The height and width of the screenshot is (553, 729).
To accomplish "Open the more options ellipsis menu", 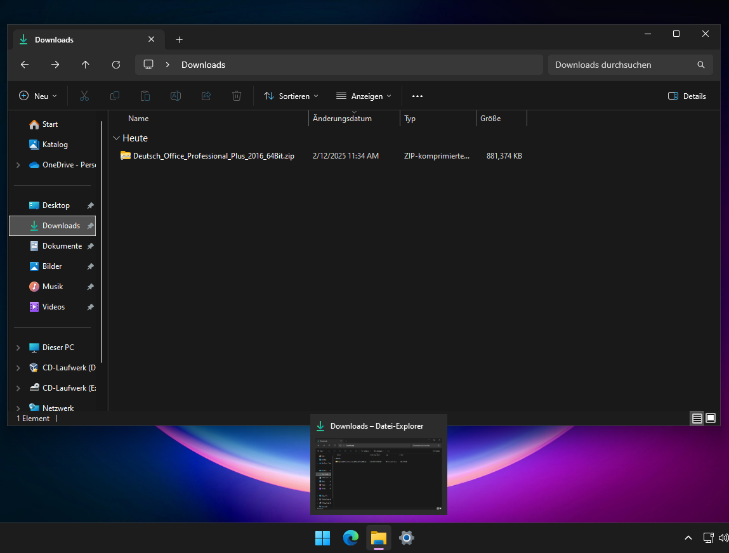I will click(x=417, y=96).
